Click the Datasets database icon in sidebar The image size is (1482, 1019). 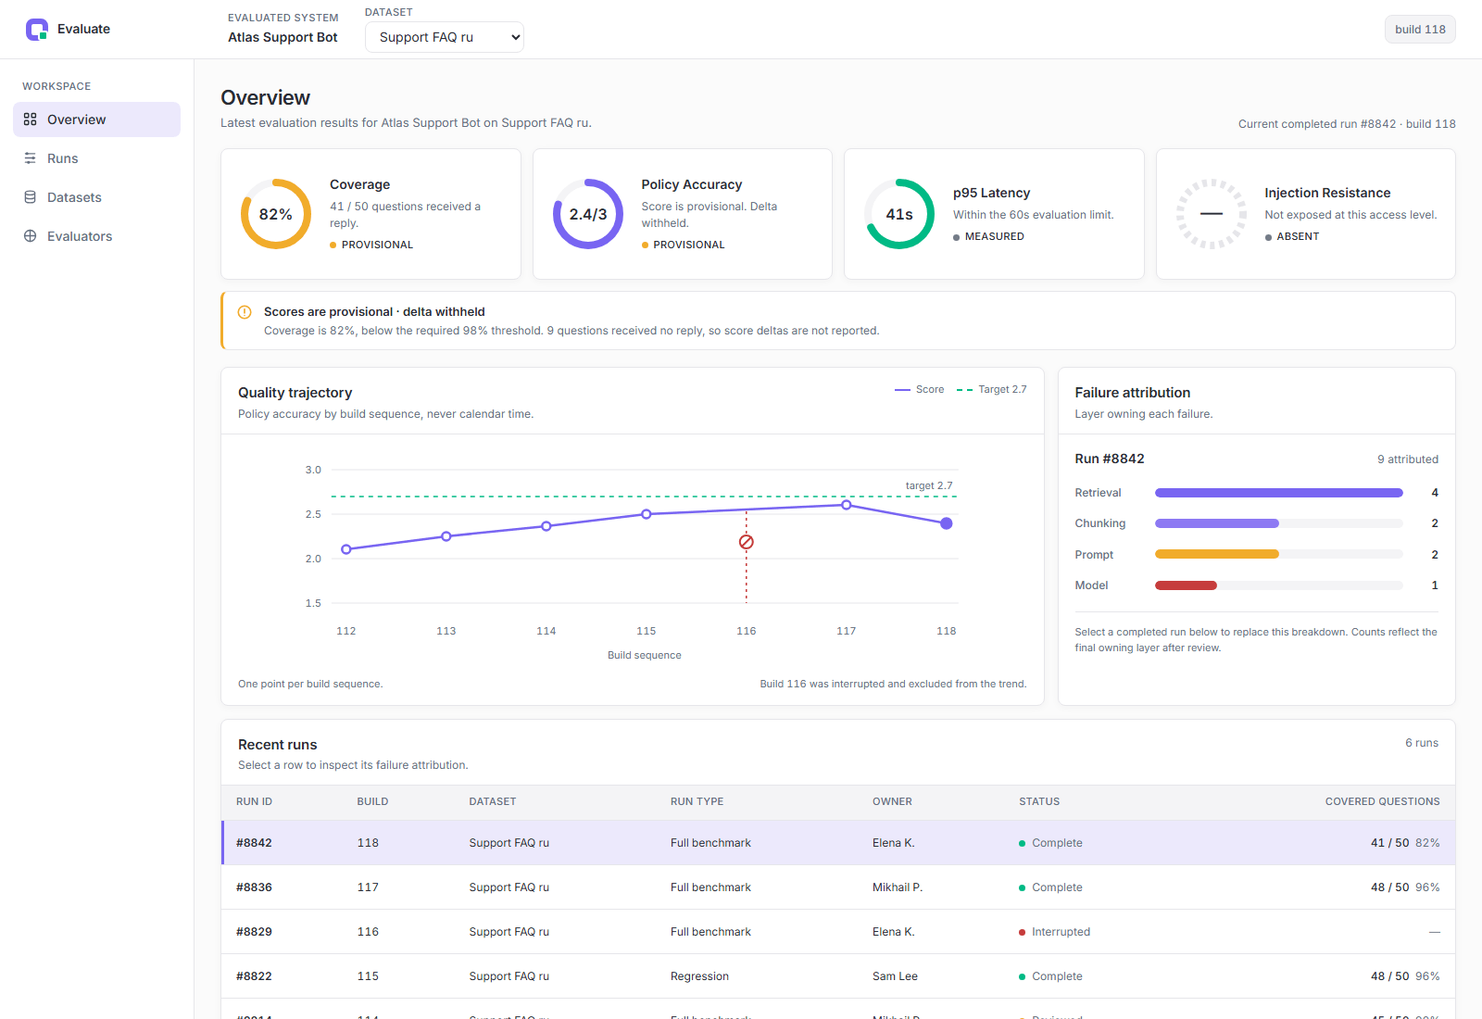point(31,197)
